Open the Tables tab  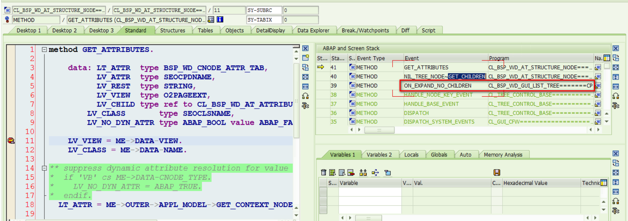[205, 31]
